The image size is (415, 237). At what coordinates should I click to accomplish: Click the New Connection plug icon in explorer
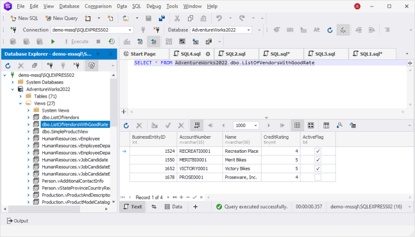50,66
